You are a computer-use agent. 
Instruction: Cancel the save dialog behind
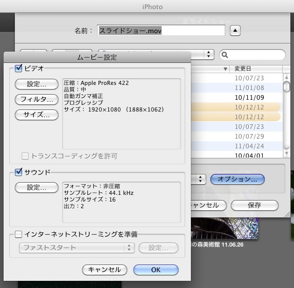[x=208, y=206]
